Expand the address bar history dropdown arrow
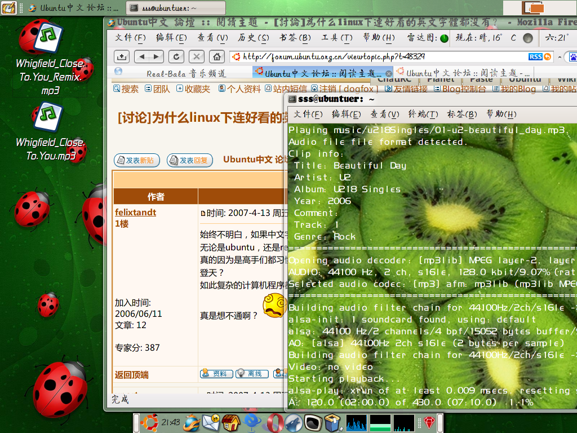The height and width of the screenshot is (433, 577). tap(560, 57)
